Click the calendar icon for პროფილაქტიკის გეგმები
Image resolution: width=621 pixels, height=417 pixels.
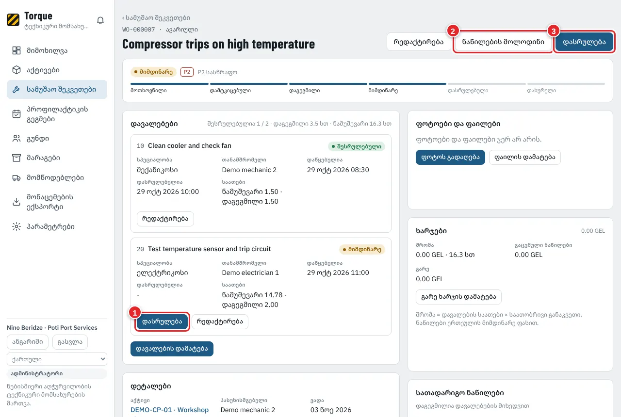click(16, 114)
